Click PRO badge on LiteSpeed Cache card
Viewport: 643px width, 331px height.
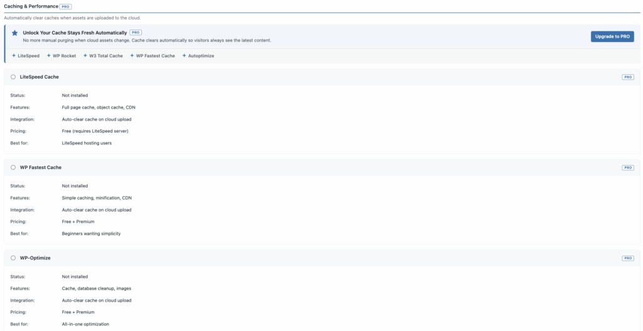pos(628,77)
